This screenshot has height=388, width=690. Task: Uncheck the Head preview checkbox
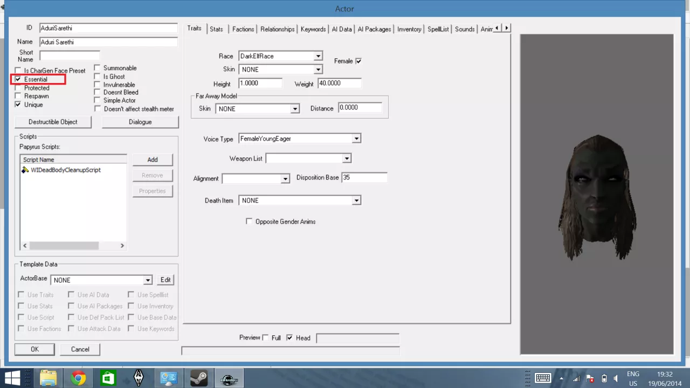click(289, 338)
